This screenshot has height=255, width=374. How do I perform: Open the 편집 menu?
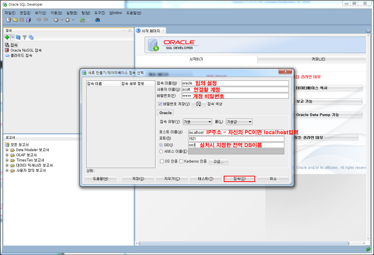coord(25,13)
